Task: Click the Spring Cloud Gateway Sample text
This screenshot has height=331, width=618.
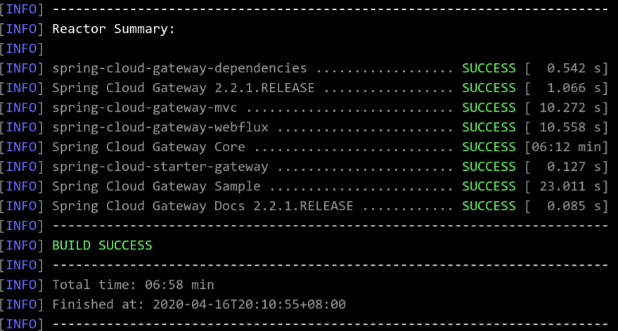Action: click(x=157, y=187)
